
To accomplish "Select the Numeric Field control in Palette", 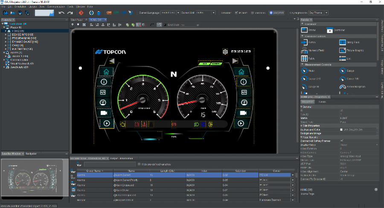I will coord(313,50).
